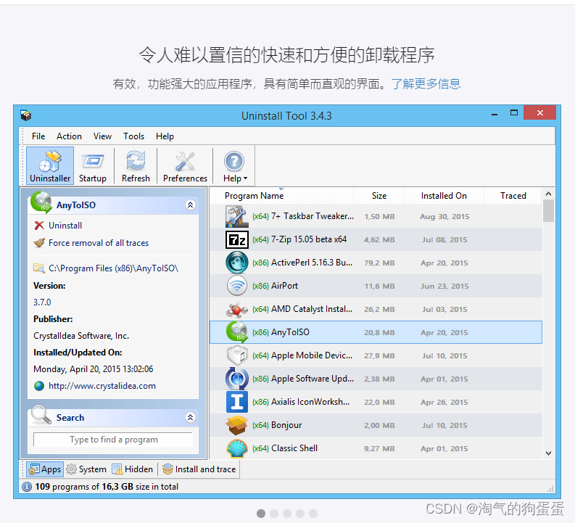
Task: Click the AnyToISO icon in details panel header
Action: click(x=41, y=202)
